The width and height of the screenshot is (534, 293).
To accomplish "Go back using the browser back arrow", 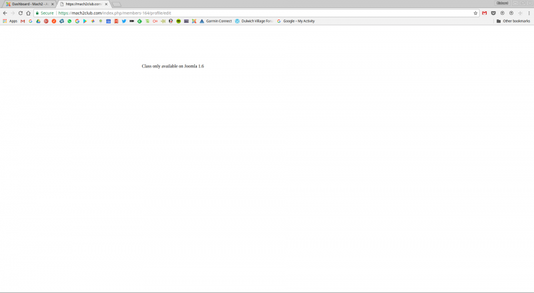I will 5,13.
